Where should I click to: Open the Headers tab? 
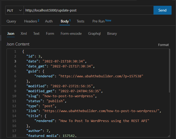point(30,21)
